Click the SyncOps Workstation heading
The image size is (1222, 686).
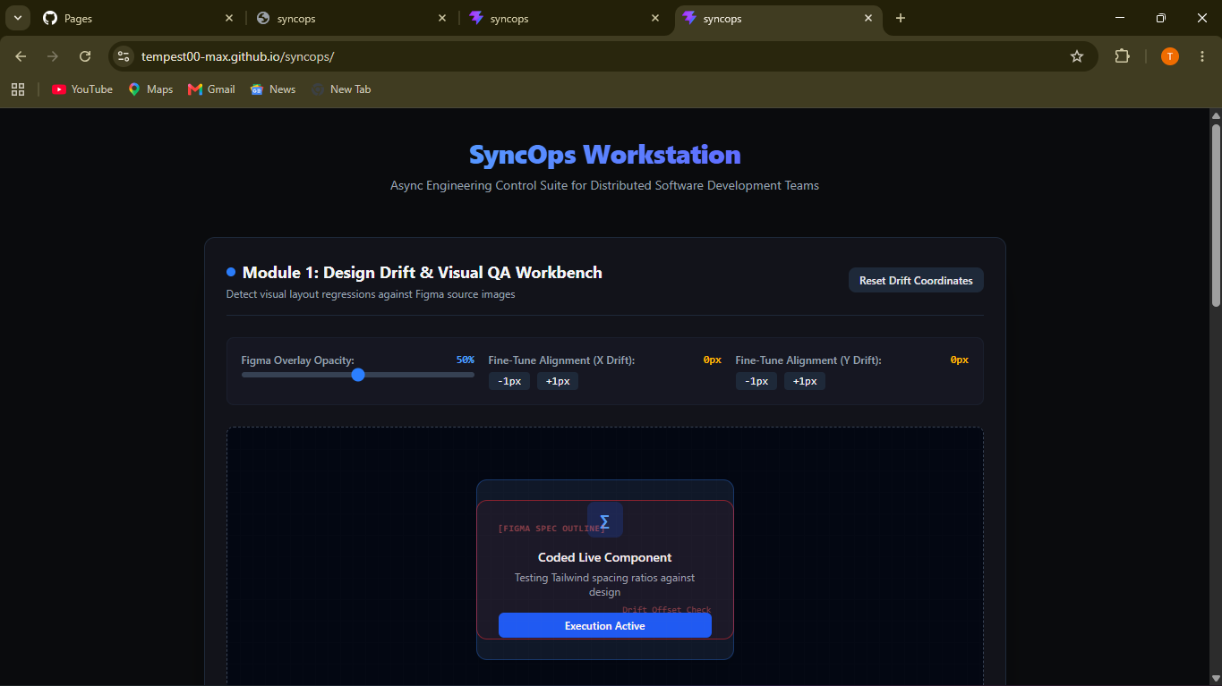point(605,155)
